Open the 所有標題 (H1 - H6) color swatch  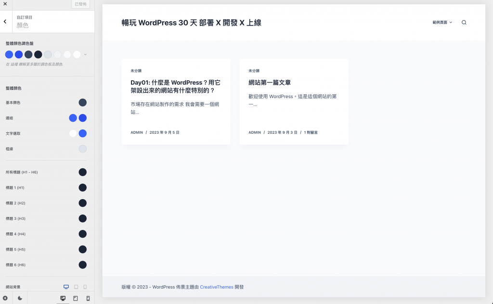pos(83,172)
